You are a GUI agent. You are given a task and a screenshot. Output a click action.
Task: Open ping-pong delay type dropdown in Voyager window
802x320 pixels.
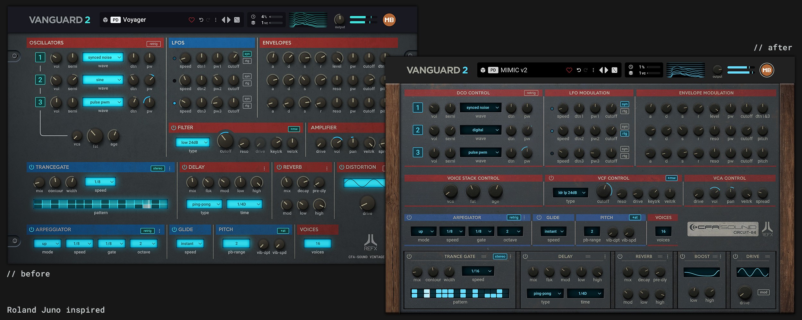(x=204, y=204)
